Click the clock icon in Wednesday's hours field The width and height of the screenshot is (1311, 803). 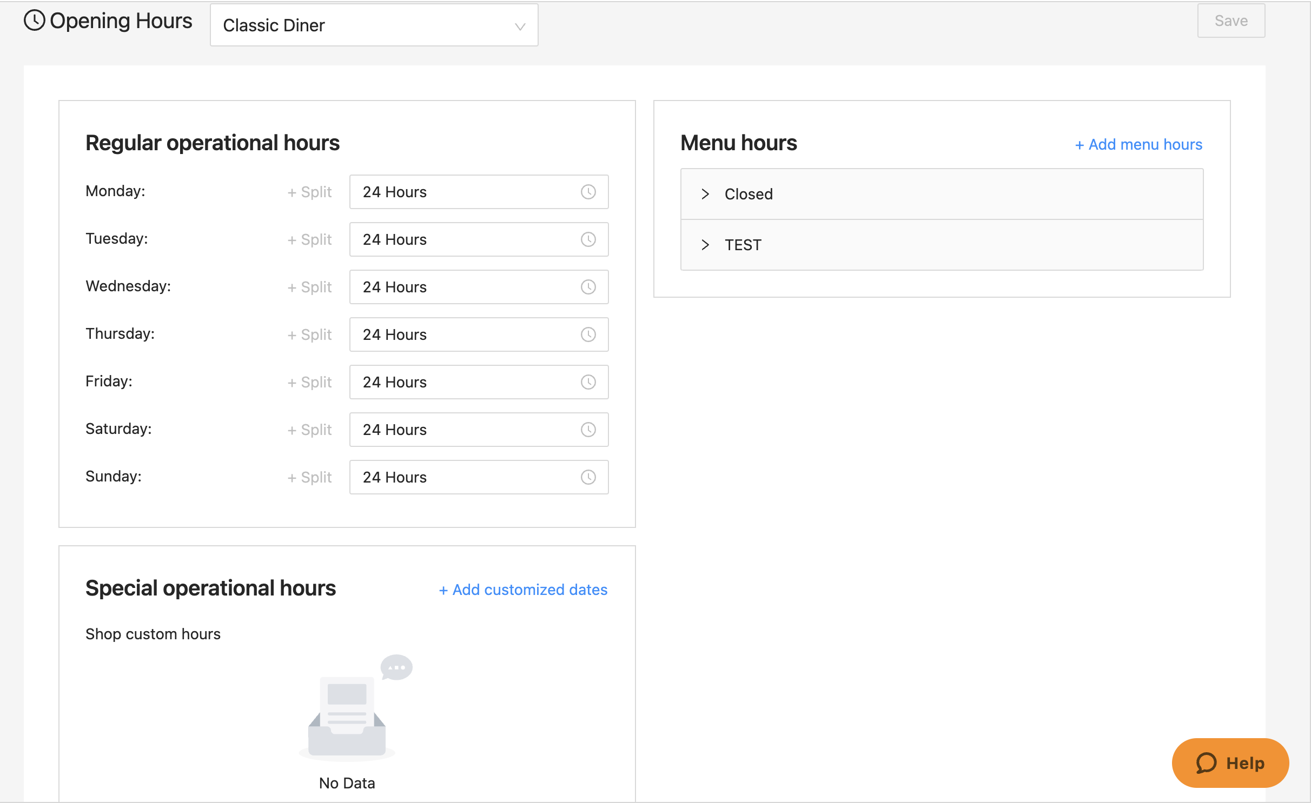click(x=588, y=287)
